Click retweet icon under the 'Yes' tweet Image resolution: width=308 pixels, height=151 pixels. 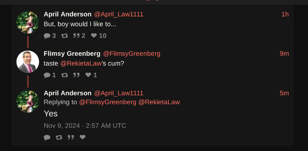(59, 138)
